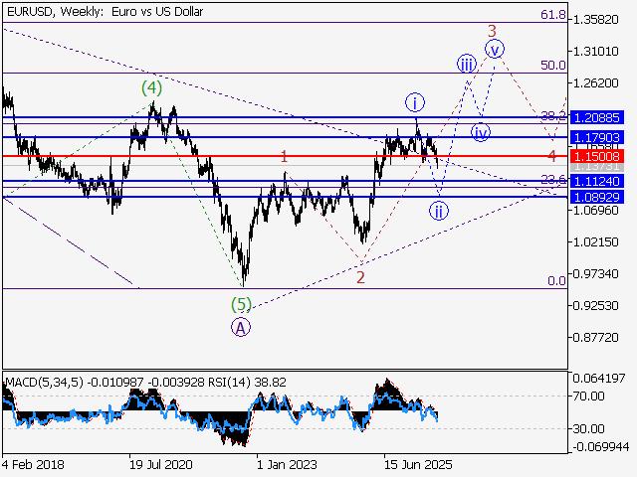Select the circled A wave label

[241, 327]
